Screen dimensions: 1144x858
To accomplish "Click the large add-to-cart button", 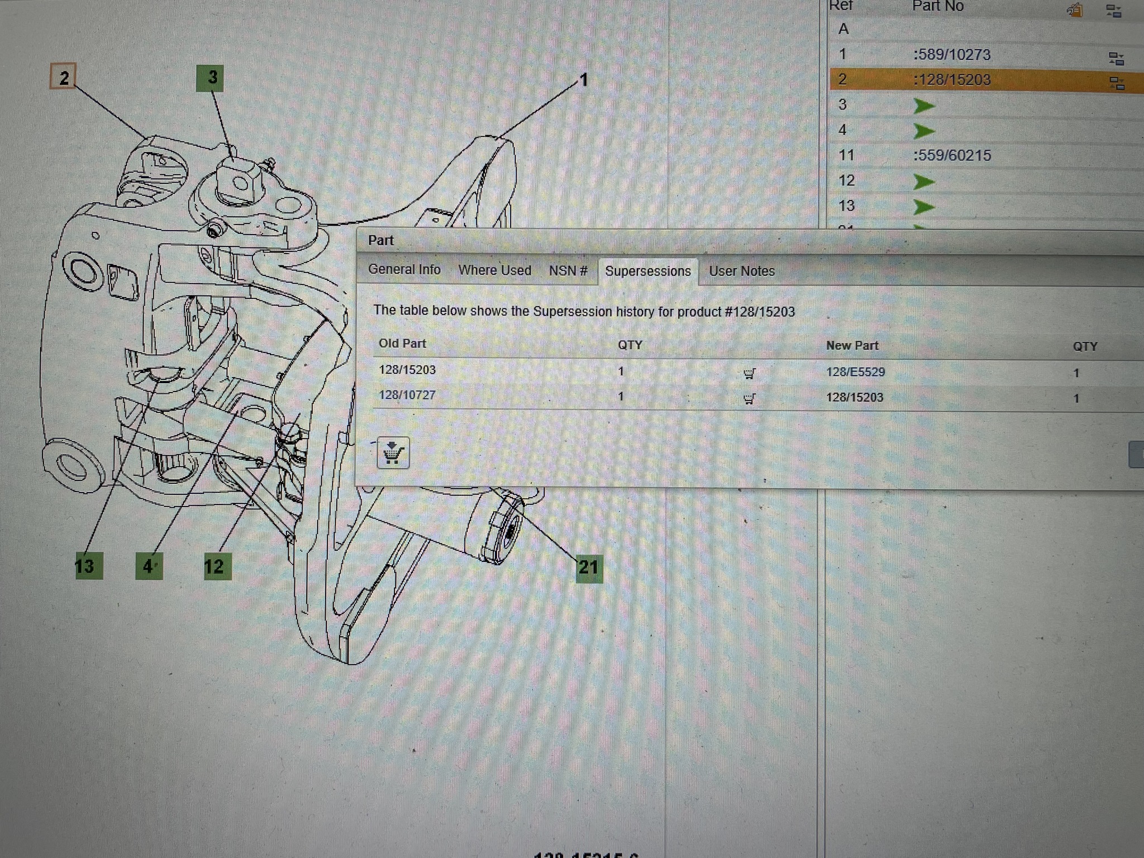I will (393, 452).
